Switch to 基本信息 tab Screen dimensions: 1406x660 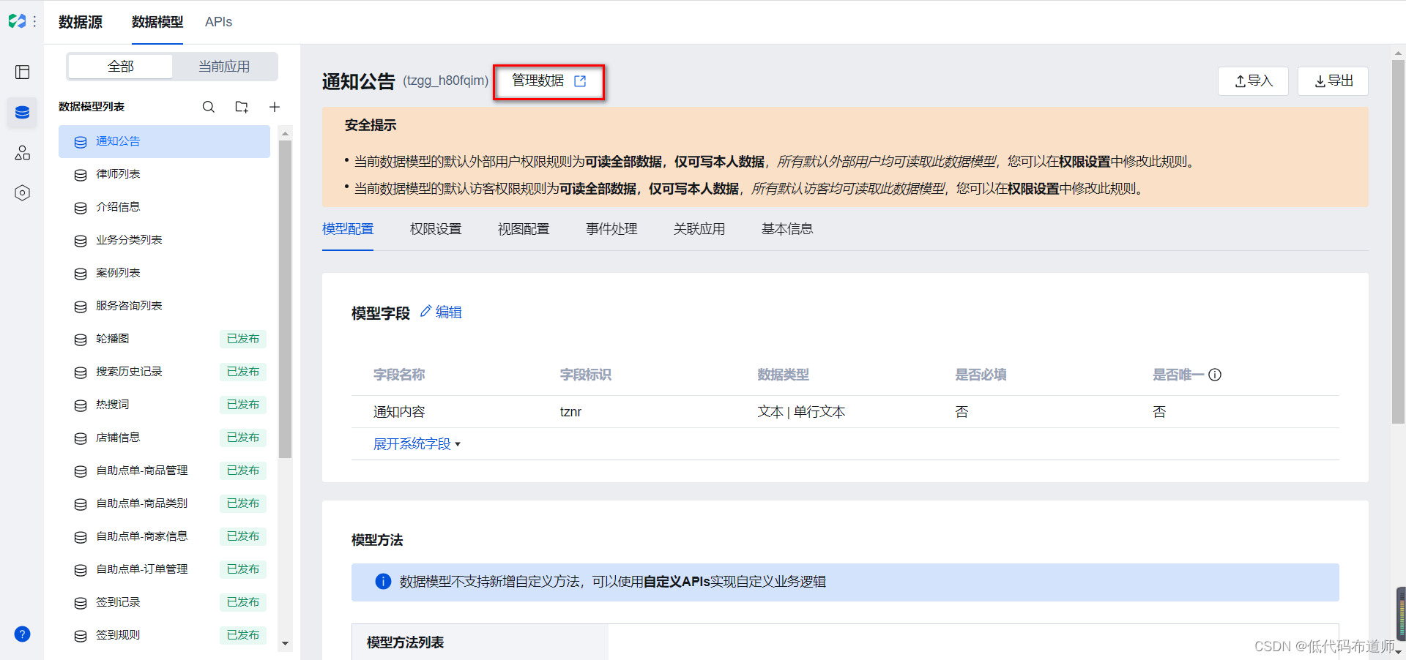pyautogui.click(x=787, y=229)
